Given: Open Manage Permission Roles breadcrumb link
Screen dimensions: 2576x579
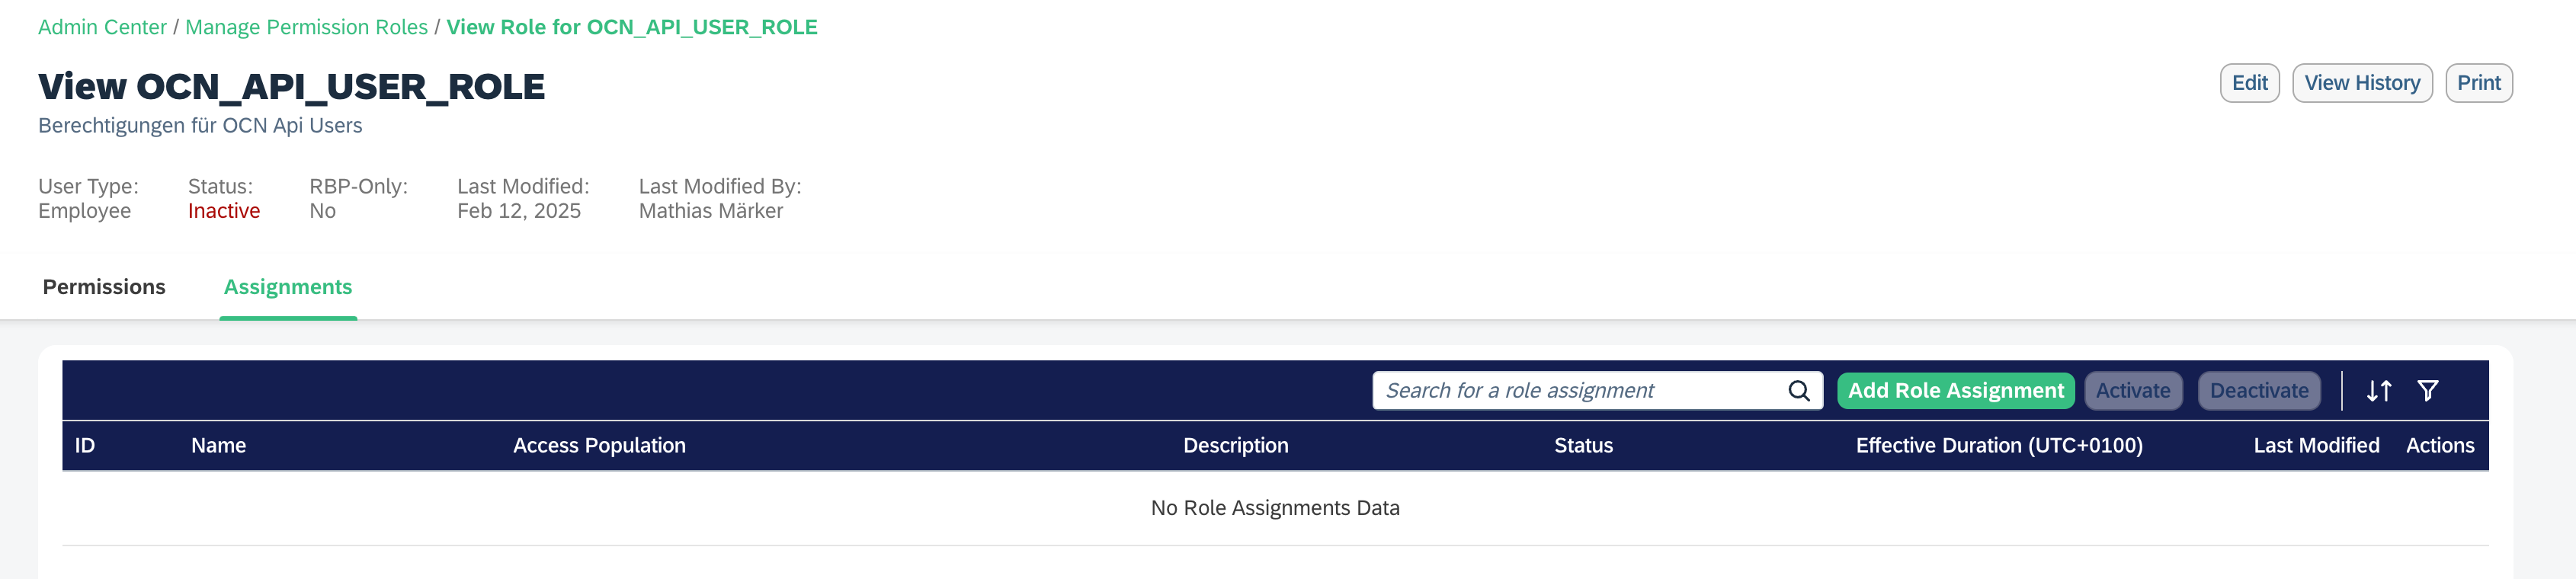Looking at the screenshot, I should coord(306,27).
